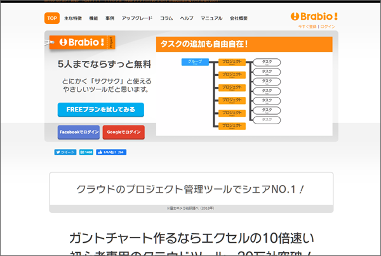
Task: Click the Hatena bookmark count button
Action: [x=86, y=152]
